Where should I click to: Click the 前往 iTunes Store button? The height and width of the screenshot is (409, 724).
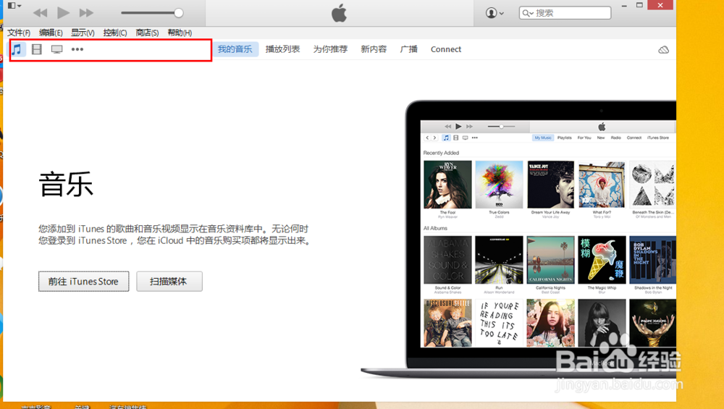(83, 282)
